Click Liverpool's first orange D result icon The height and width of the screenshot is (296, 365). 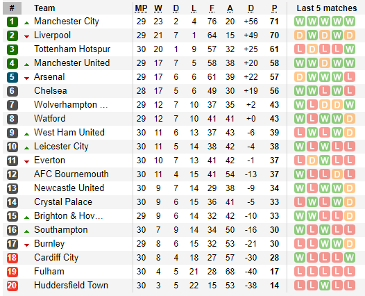[300, 35]
